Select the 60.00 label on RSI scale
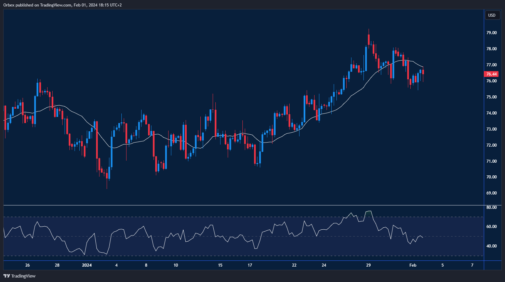This screenshot has width=505, height=282. point(491,227)
